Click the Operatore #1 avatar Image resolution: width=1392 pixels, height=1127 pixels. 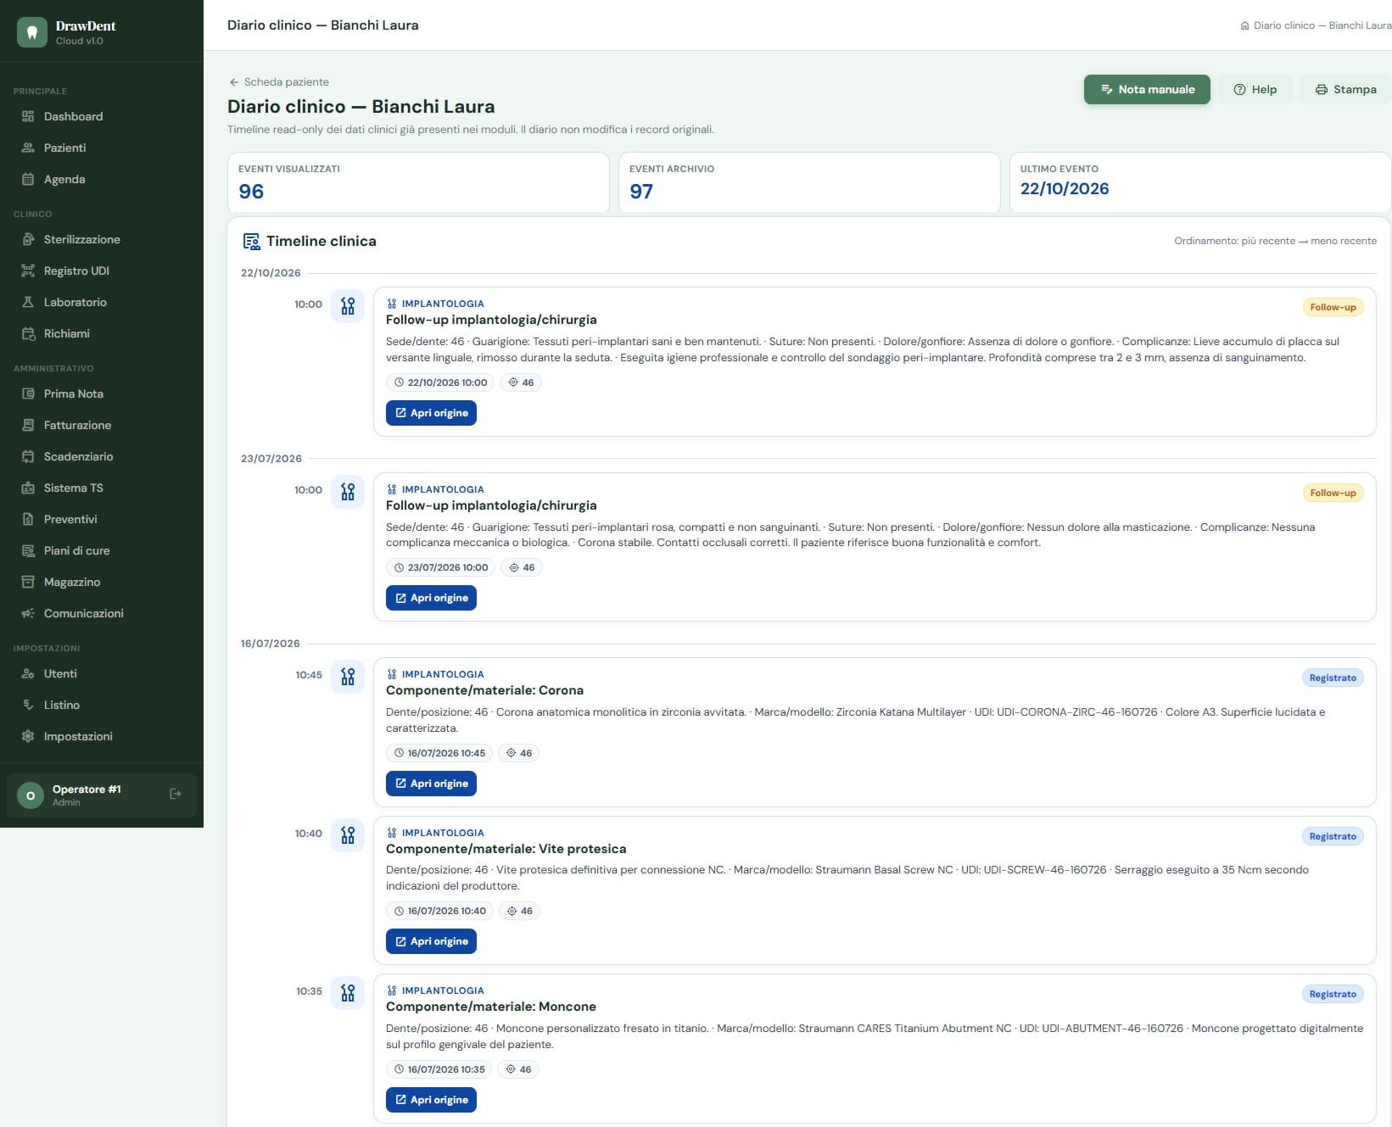pos(31,795)
